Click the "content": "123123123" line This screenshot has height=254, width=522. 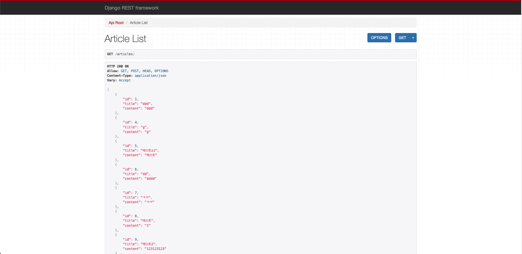point(145,249)
